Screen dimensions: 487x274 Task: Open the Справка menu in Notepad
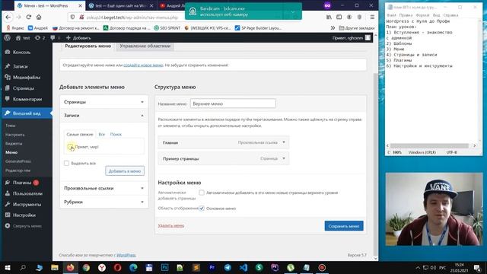450,15
